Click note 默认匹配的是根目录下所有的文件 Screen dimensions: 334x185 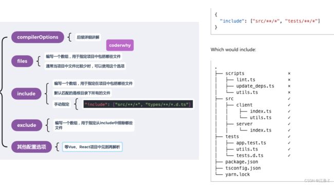82,93
